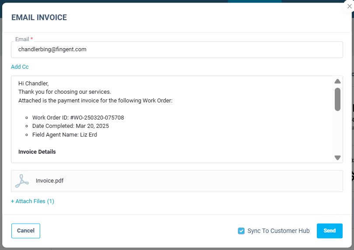Toggle the Sync To Customer Hub checkbox
The image size is (354, 250).
coord(241,231)
